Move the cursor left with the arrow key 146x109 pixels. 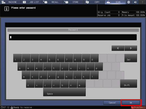(x=118, y=48)
